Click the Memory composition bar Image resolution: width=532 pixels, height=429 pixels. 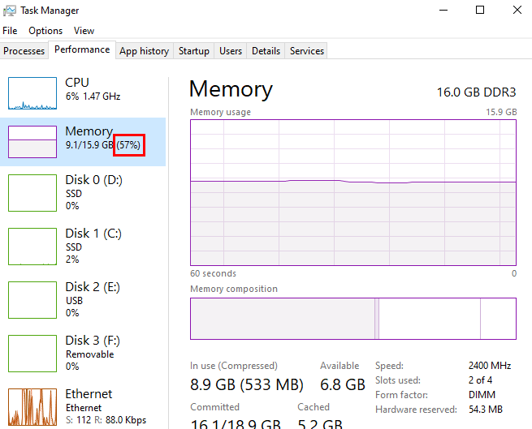click(x=353, y=318)
